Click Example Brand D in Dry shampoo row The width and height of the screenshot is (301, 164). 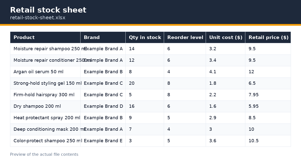pos(103,106)
